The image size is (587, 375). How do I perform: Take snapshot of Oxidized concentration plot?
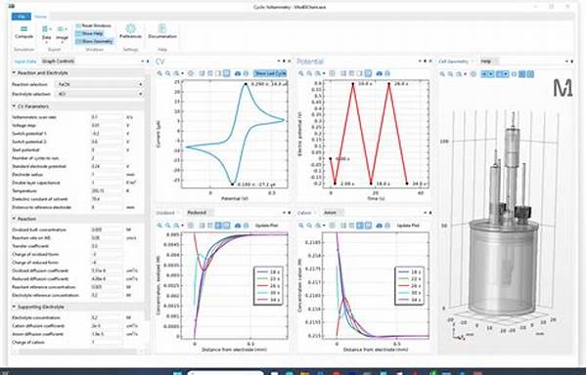click(238, 226)
